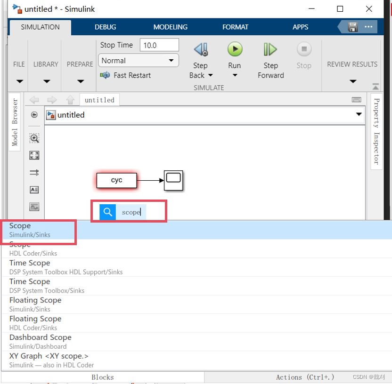Viewport: 392px width, 384px height.
Task: Open the Property Inspector side panel
Action: tap(376, 132)
